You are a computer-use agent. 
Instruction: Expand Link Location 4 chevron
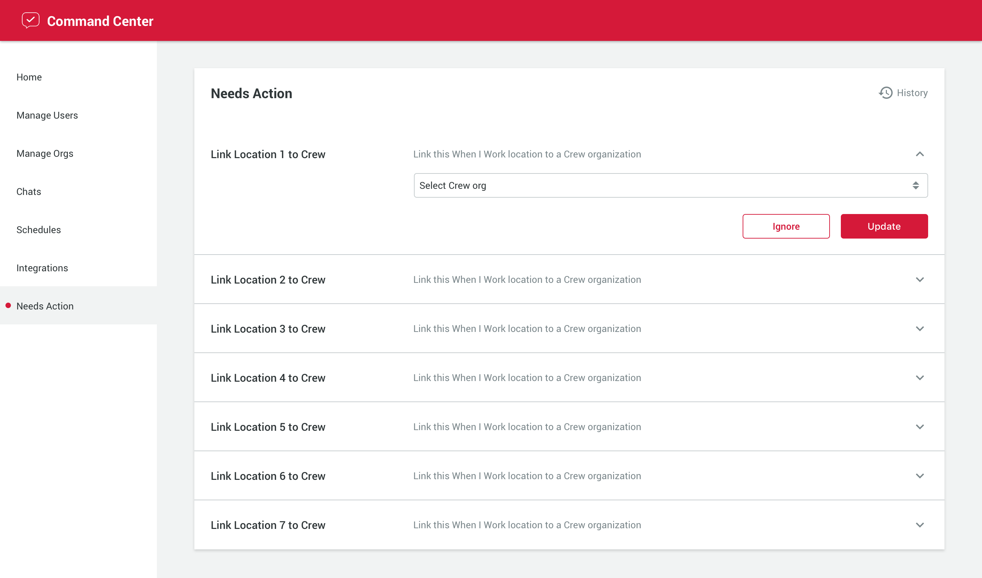coord(920,378)
